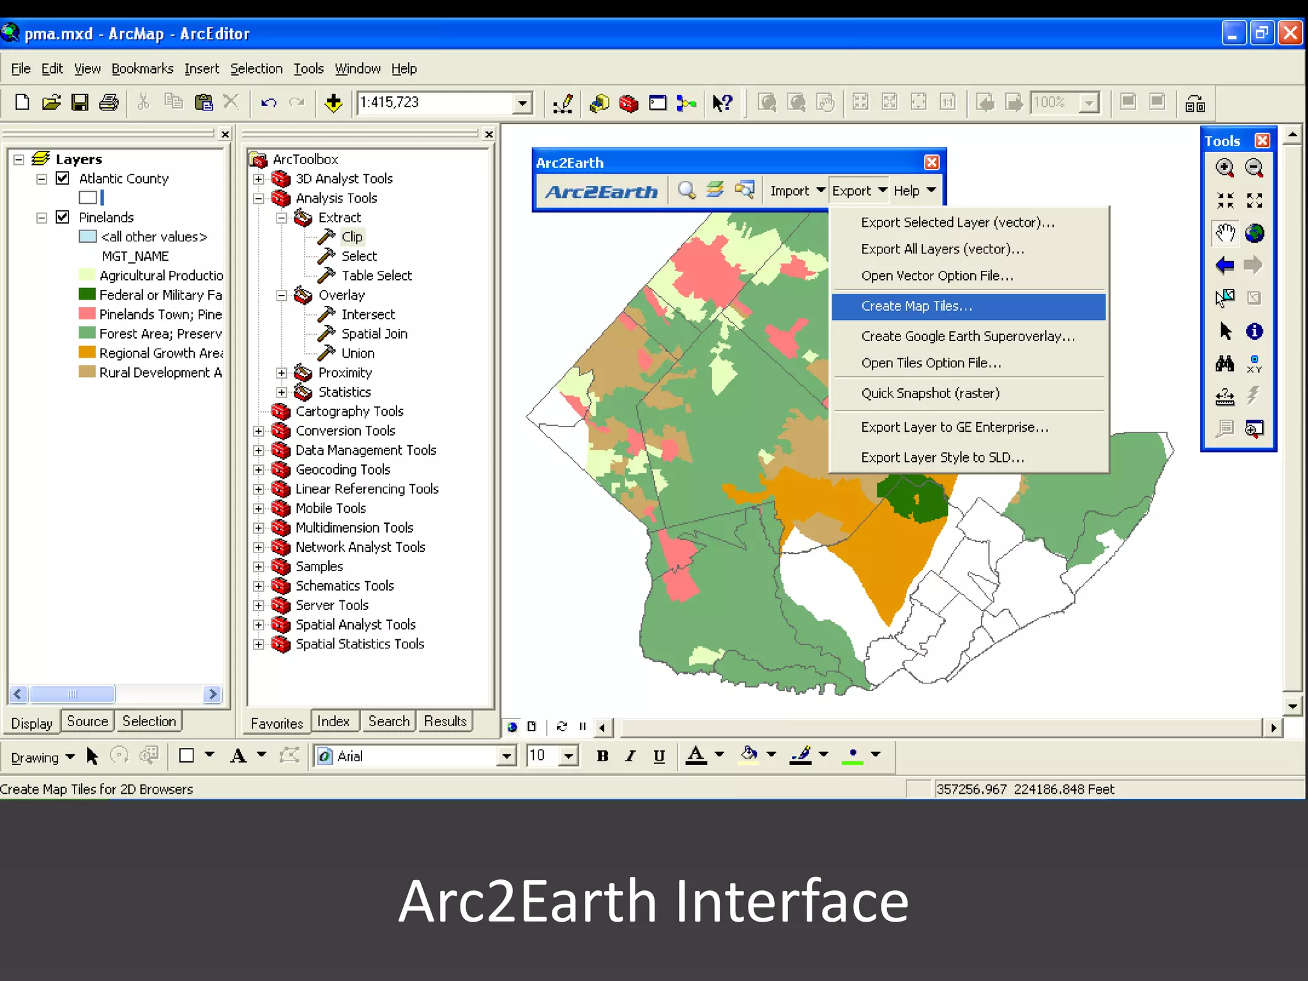The image size is (1308, 981).
Task: Open the font size 10 dropdown
Action: [568, 756]
